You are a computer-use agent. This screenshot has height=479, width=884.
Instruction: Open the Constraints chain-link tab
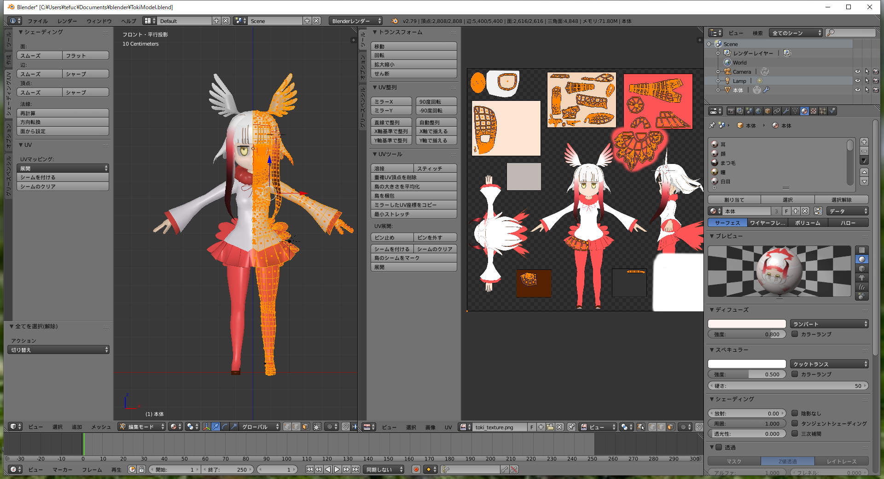point(777,111)
